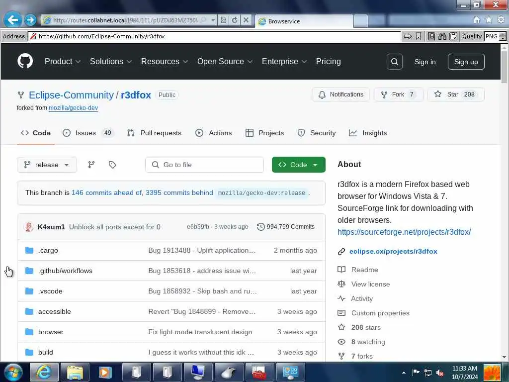The width and height of the screenshot is (509, 382).
Task: Show hidden tray icons arrow
Action: click(404, 373)
